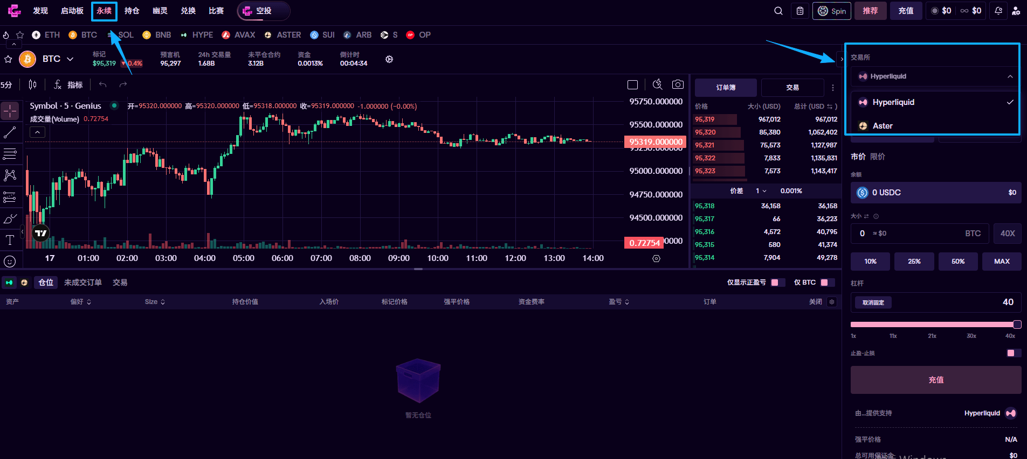Click the BTC order size input field
Image resolution: width=1027 pixels, height=459 pixels.
[920, 234]
